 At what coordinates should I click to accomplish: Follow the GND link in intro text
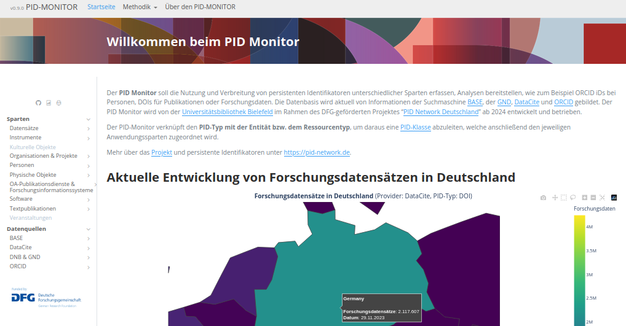(x=504, y=102)
